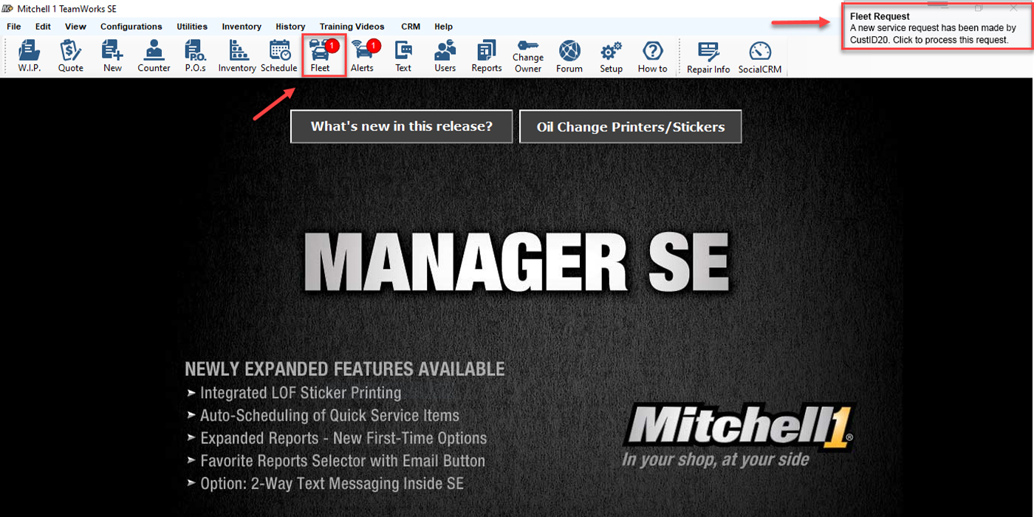Open the Counter sale icon
The width and height of the screenshot is (1034, 517).
point(154,57)
